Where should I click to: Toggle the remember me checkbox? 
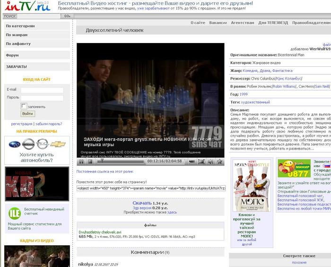coord(24,106)
